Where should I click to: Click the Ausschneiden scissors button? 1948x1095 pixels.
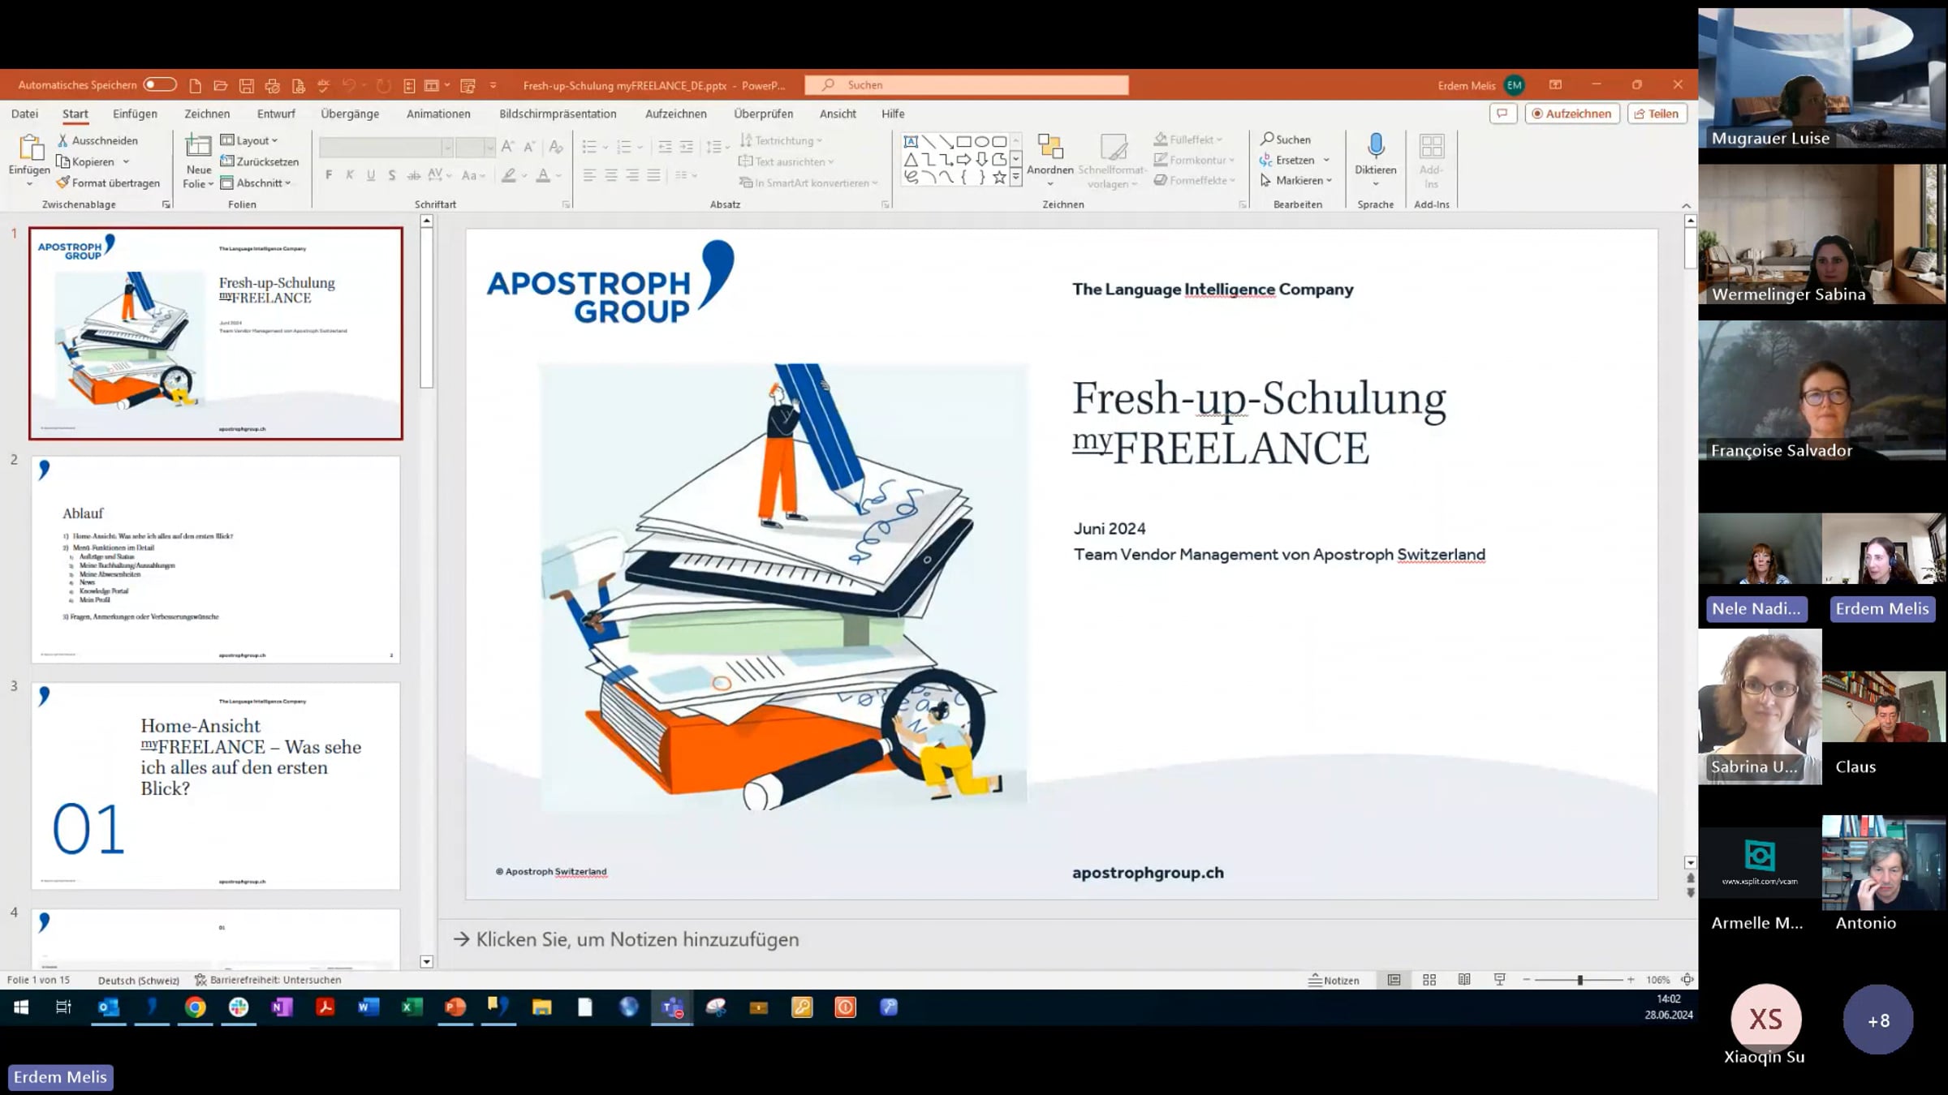(x=97, y=140)
